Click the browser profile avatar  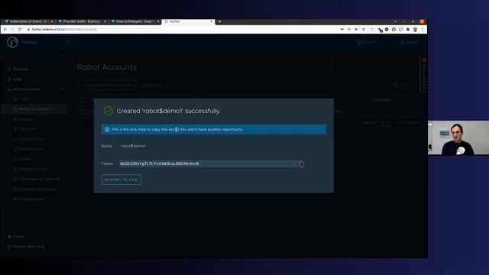click(x=415, y=29)
